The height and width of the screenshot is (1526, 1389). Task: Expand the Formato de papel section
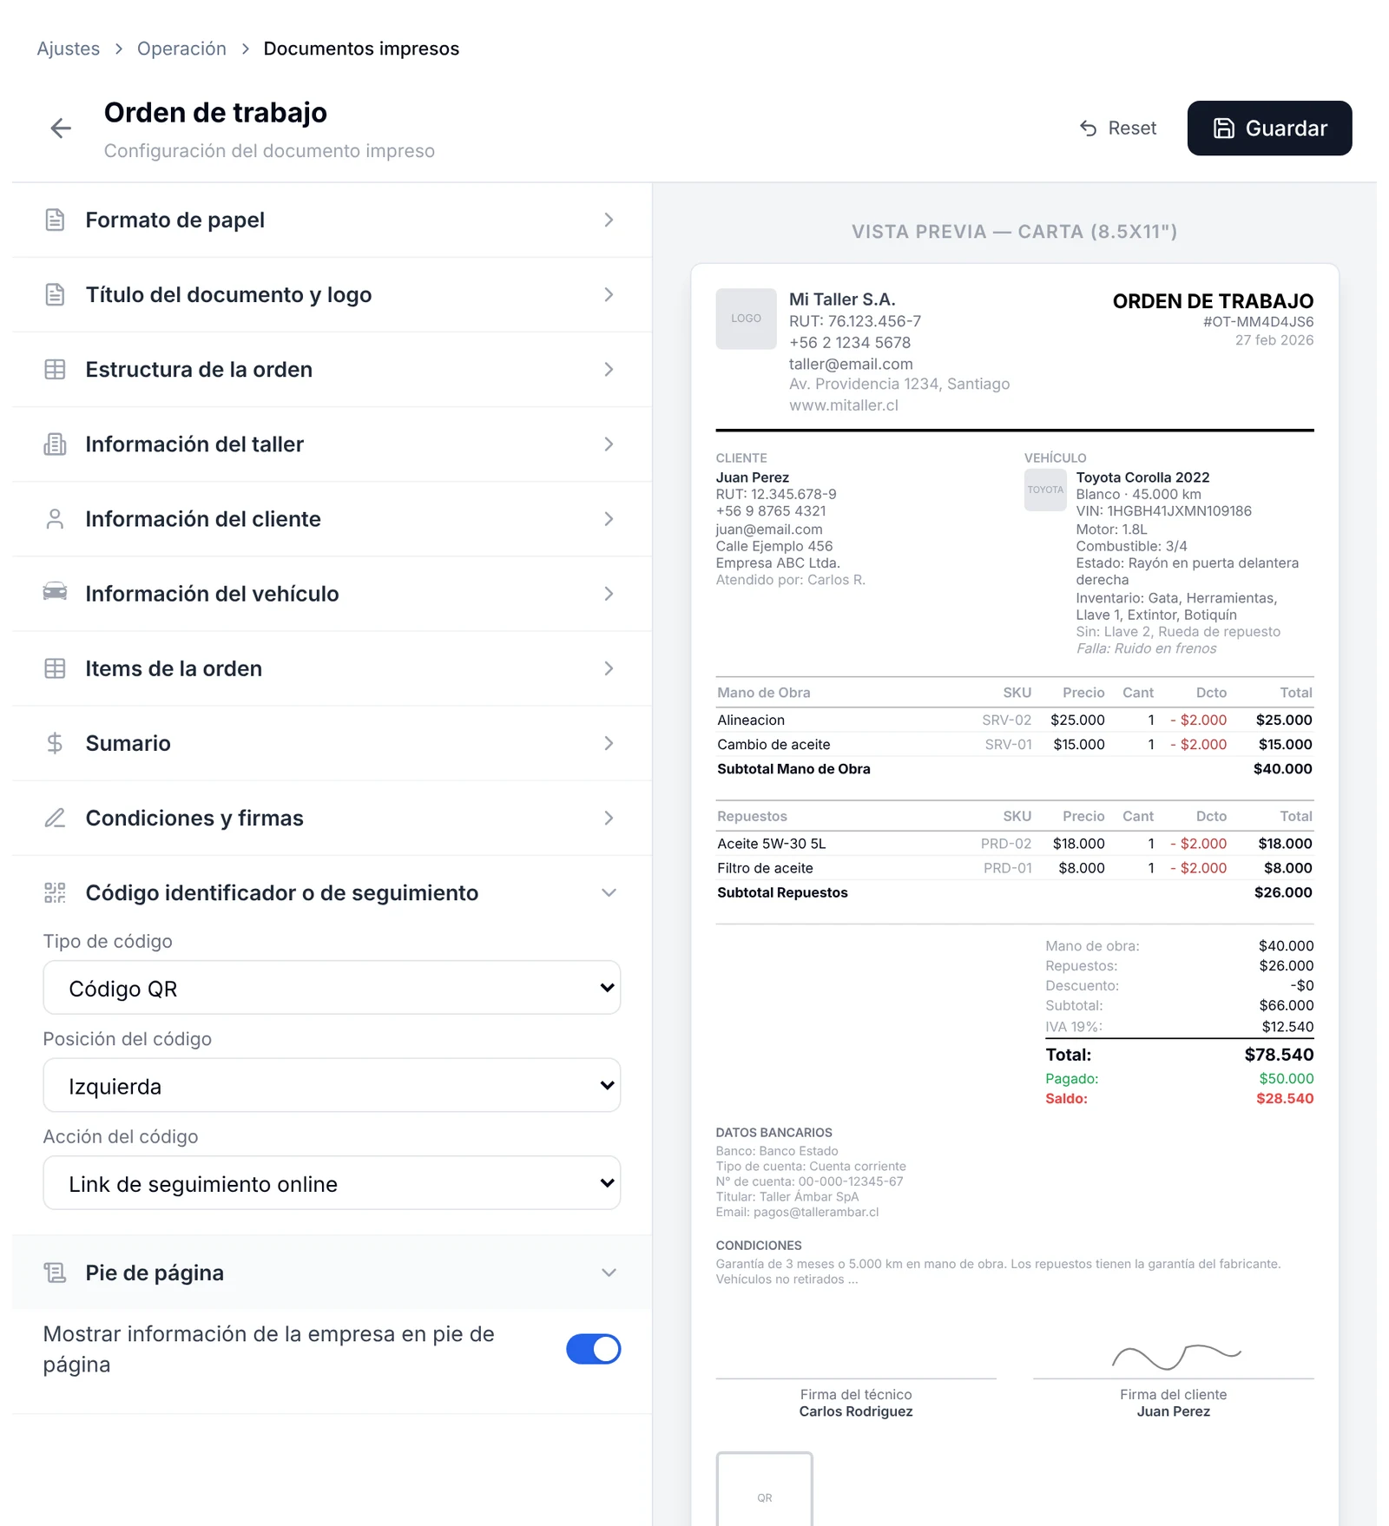(x=332, y=220)
